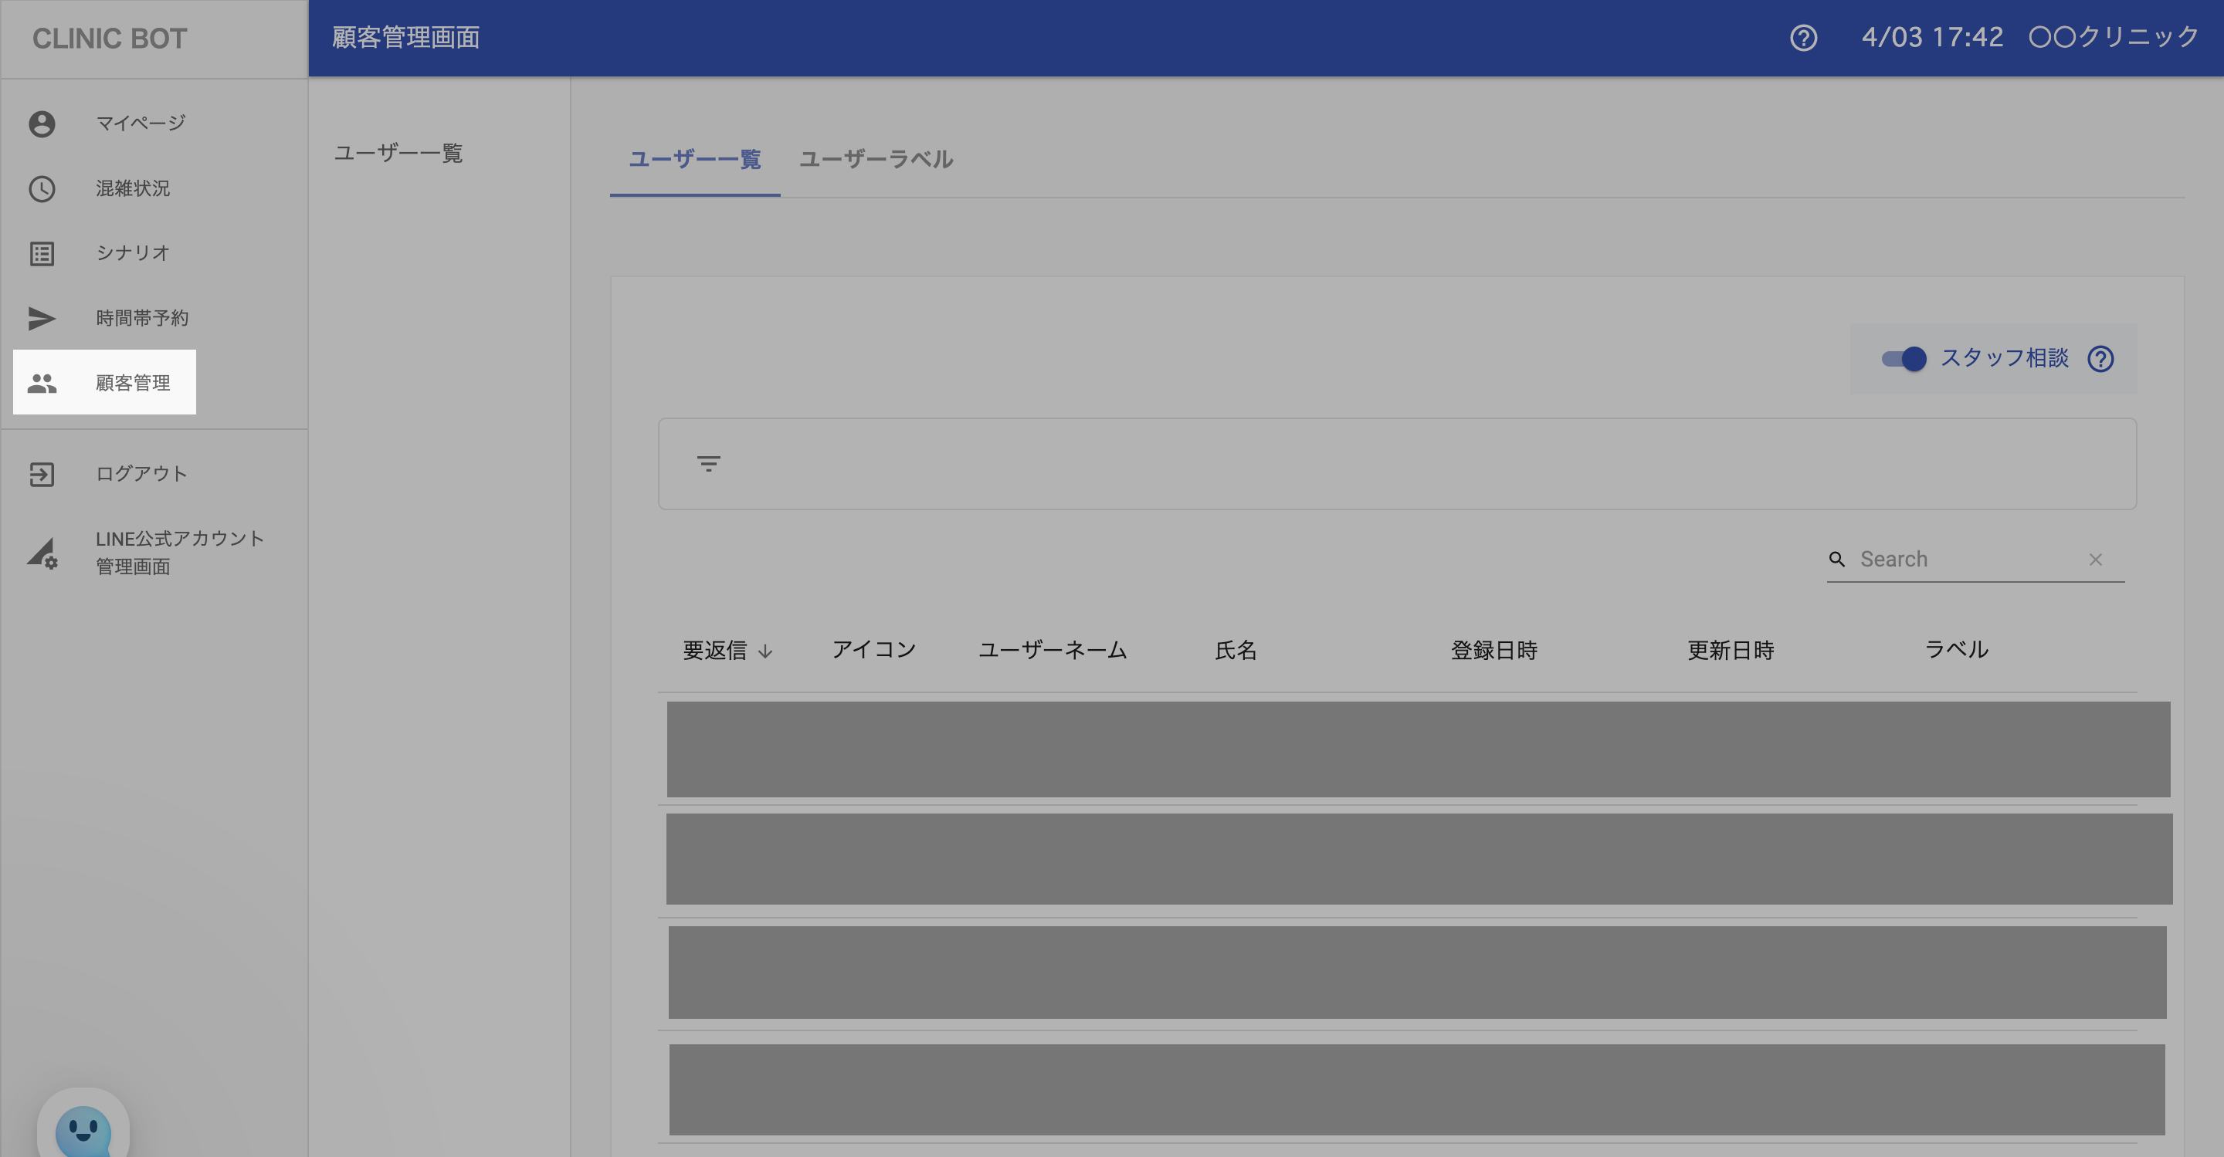Select the ユーザー一覧 tab
Viewport: 2224px width, 1157px height.
[694, 160]
